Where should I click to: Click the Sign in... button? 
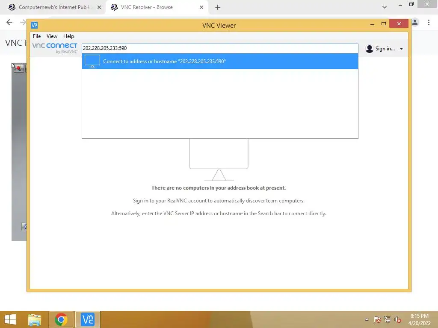[385, 49]
